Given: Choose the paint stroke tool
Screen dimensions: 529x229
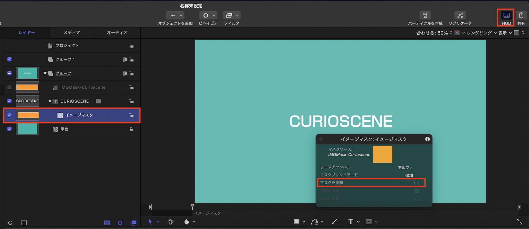Looking at the screenshot, I should (x=335, y=222).
